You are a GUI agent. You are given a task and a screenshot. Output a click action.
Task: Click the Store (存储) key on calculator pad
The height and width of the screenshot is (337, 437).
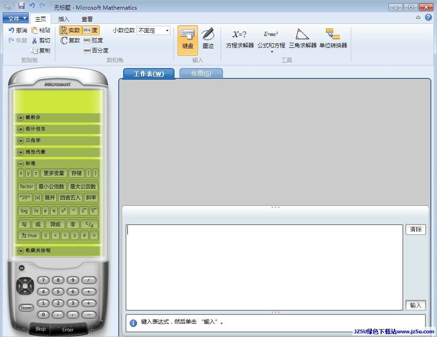76,173
